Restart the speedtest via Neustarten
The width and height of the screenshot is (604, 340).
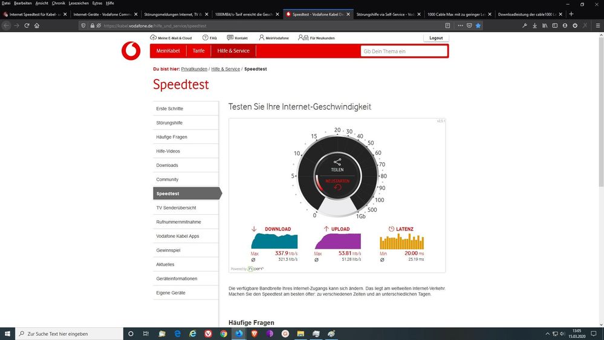pos(337,185)
